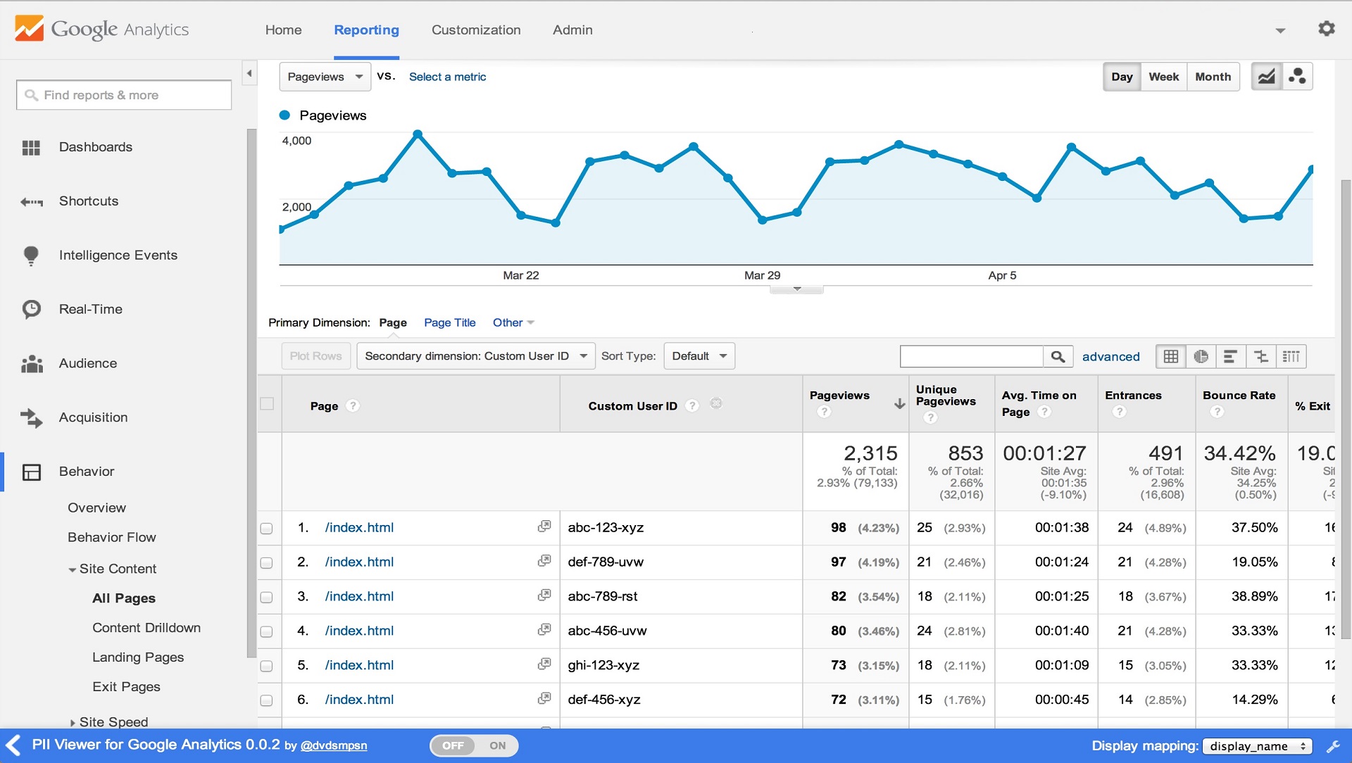Switch to motion chart view icon
This screenshot has height=763, width=1352.
click(1297, 77)
